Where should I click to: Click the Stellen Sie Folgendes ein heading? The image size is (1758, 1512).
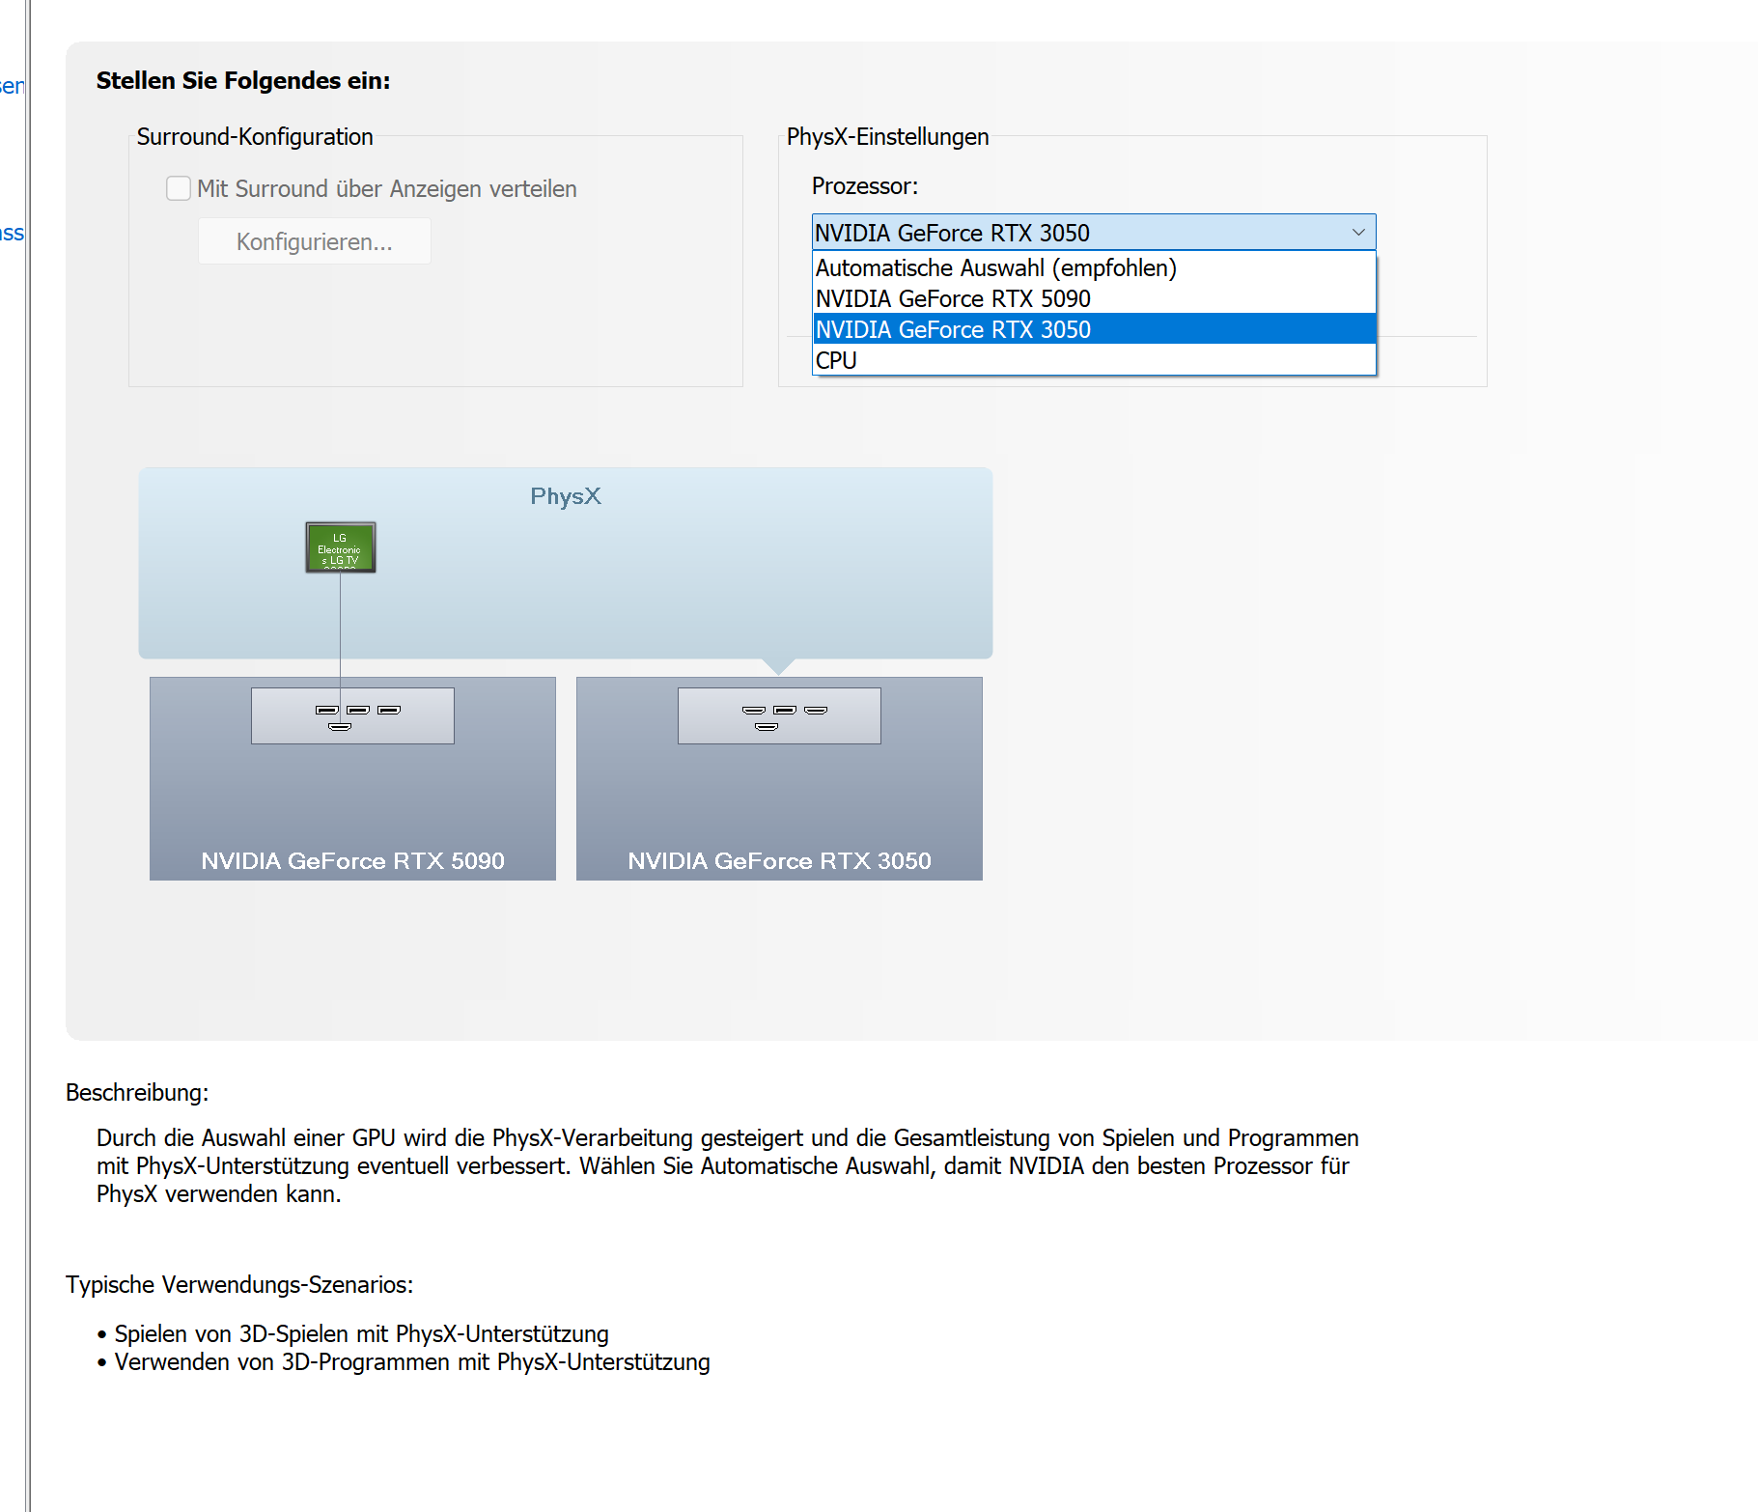pos(243,81)
